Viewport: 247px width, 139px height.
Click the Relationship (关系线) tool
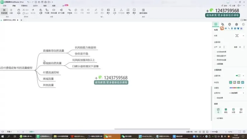[x=69, y=11]
